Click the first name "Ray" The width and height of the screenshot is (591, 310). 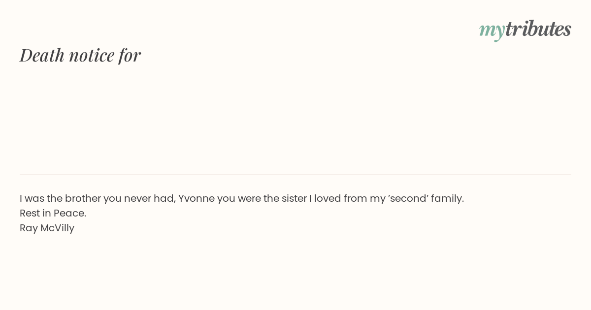(29, 228)
